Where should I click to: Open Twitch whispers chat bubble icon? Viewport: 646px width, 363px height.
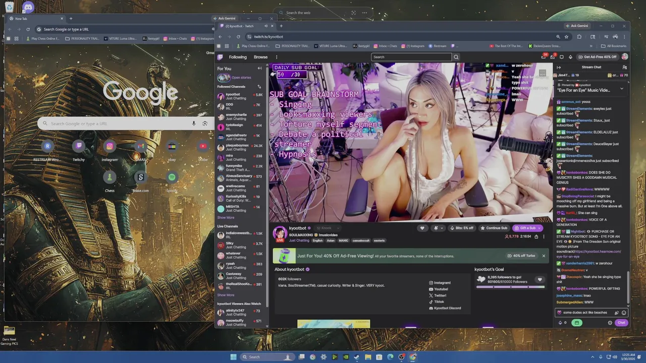coord(561,57)
